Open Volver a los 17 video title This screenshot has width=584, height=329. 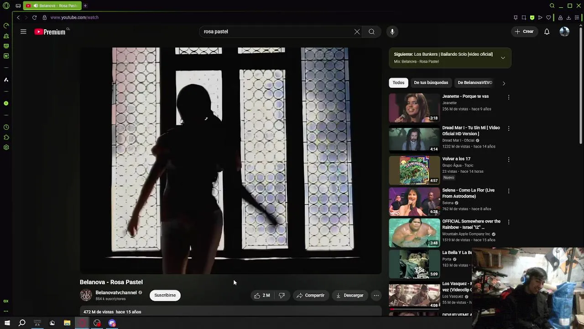pos(456,159)
